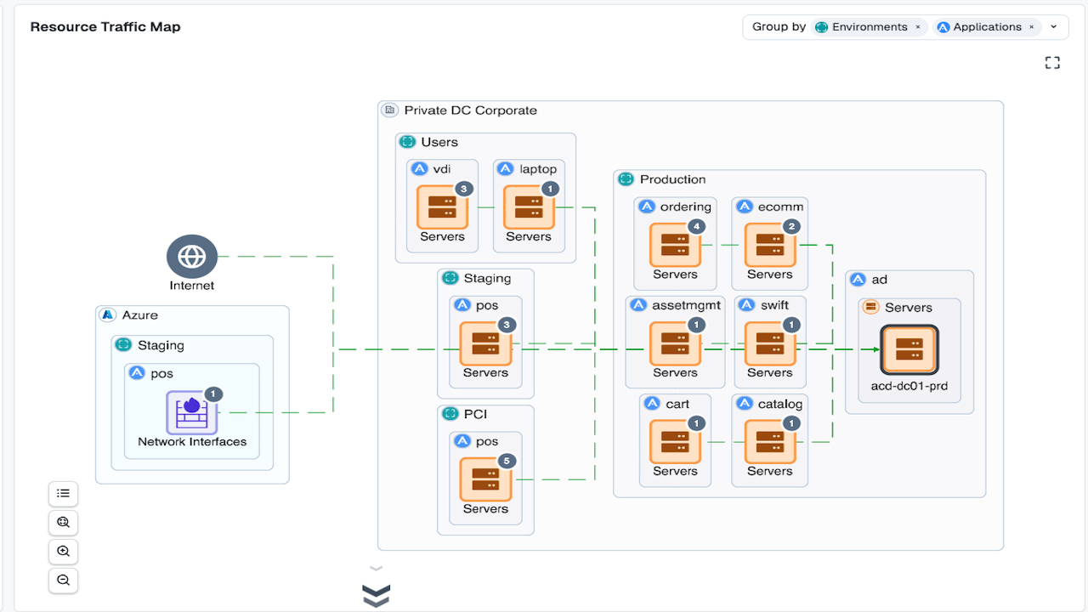1088x612 pixels.
Task: Click the badge count 5 on PCI pos servers
Action: coord(507,461)
